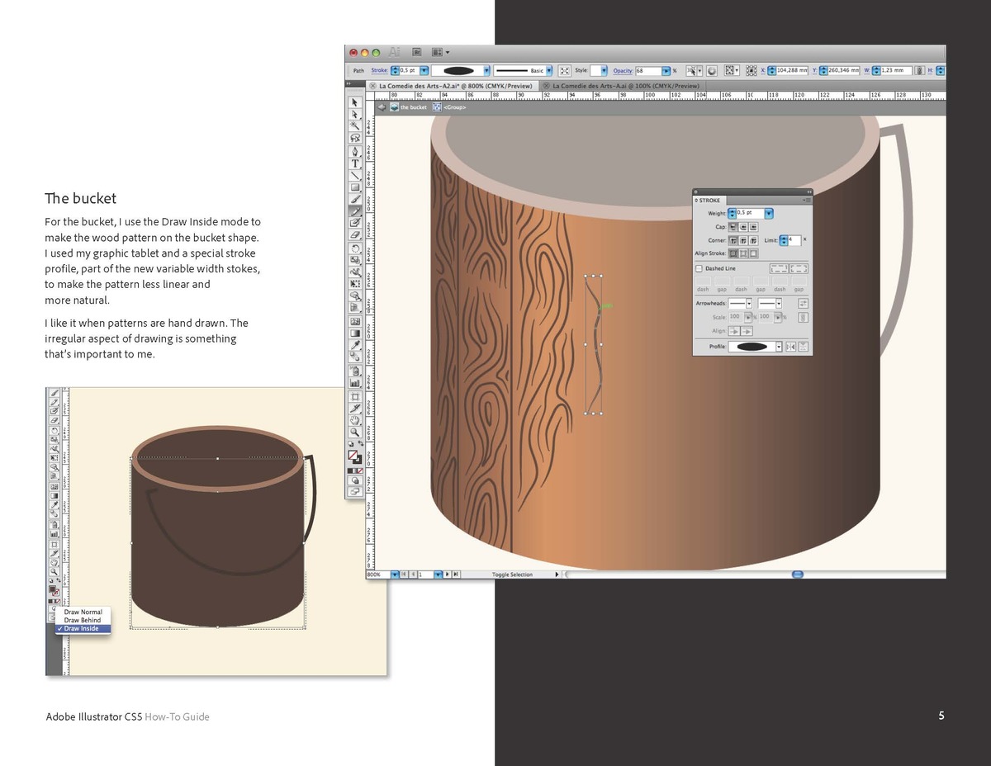Align stroke to outside
Screen dimensions: 991x766
753,253
